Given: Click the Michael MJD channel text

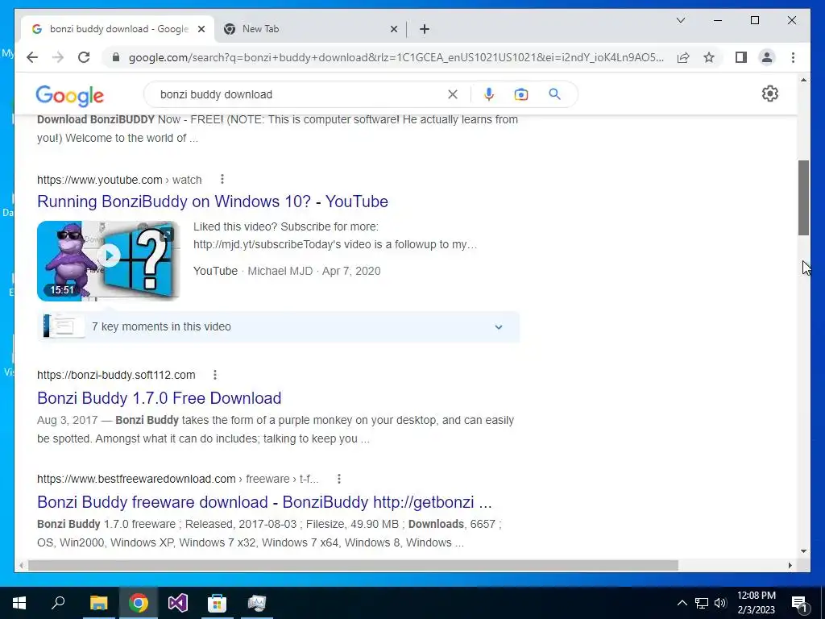Looking at the screenshot, I should 280,271.
